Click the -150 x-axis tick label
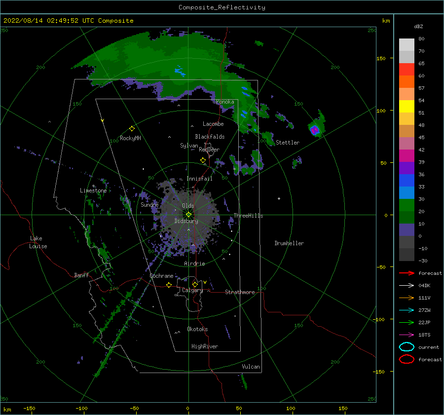The width and height of the screenshot is (444, 415). pos(29,408)
